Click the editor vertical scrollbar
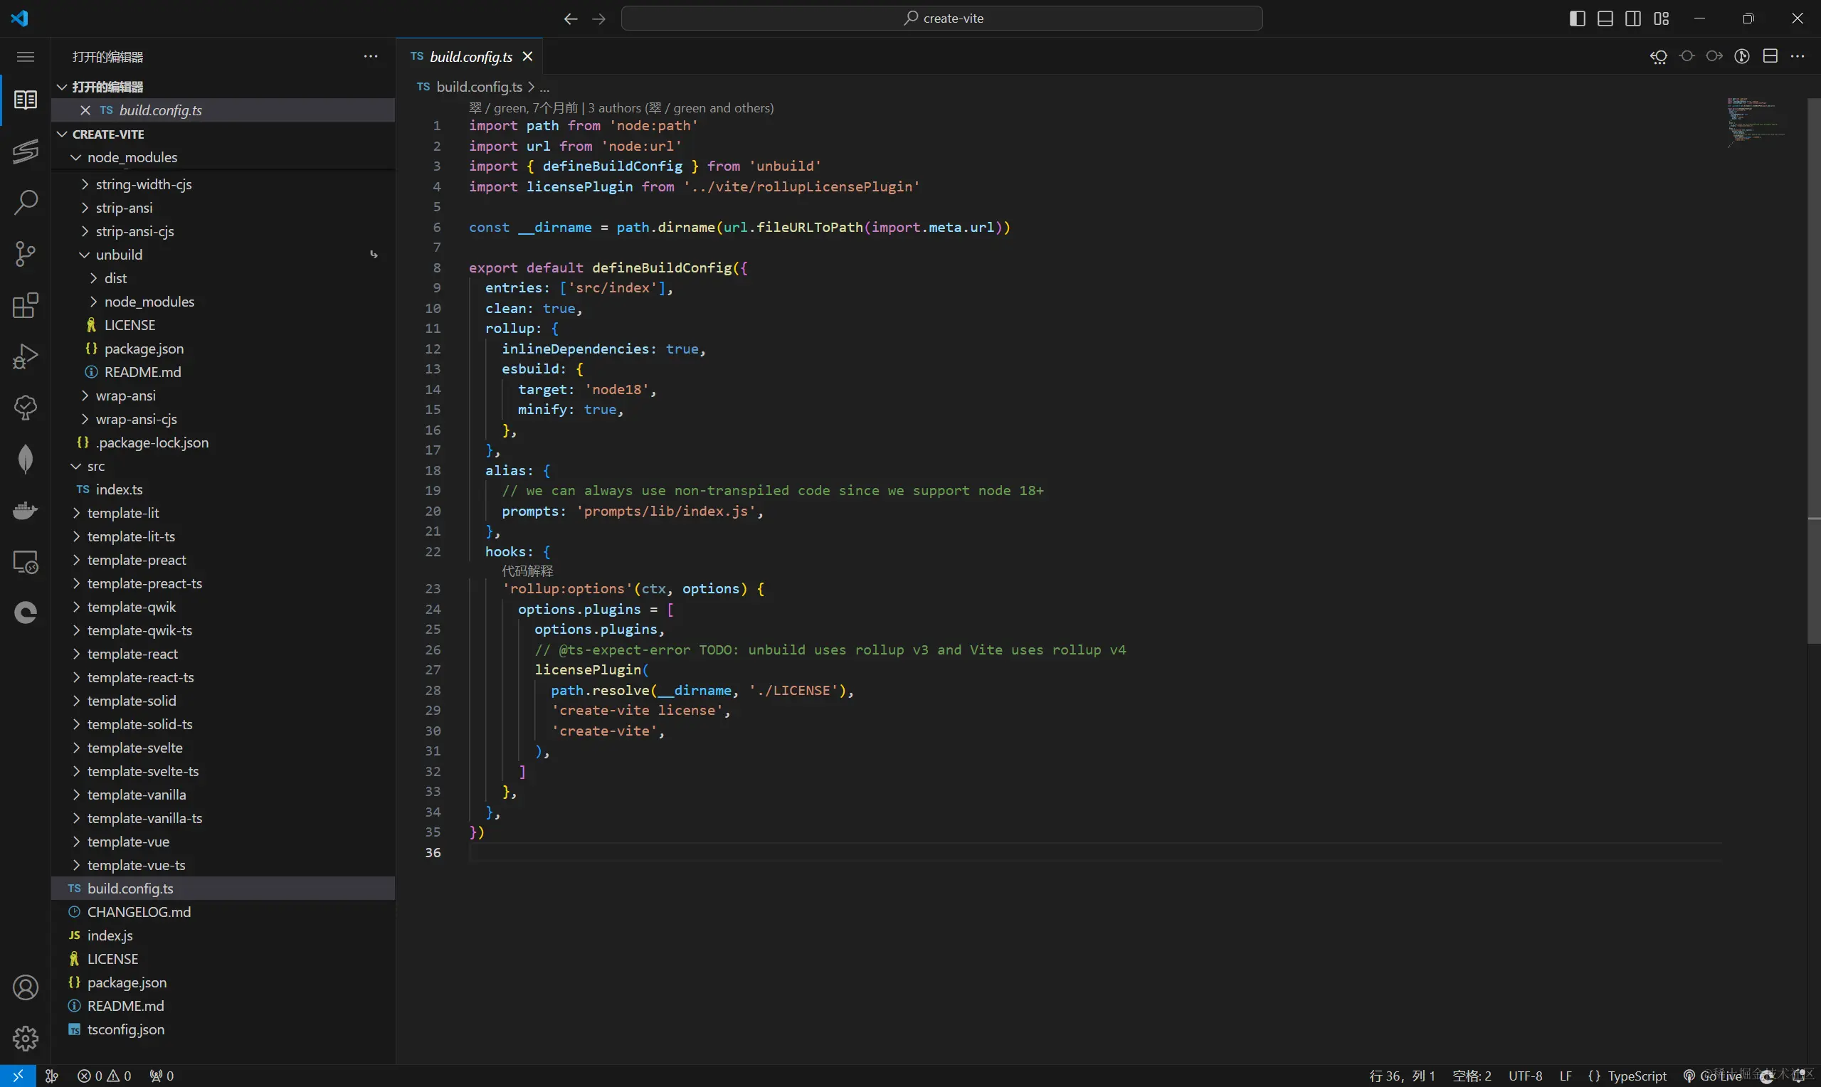Screen dimensions: 1821x1087 [x=1814, y=366]
